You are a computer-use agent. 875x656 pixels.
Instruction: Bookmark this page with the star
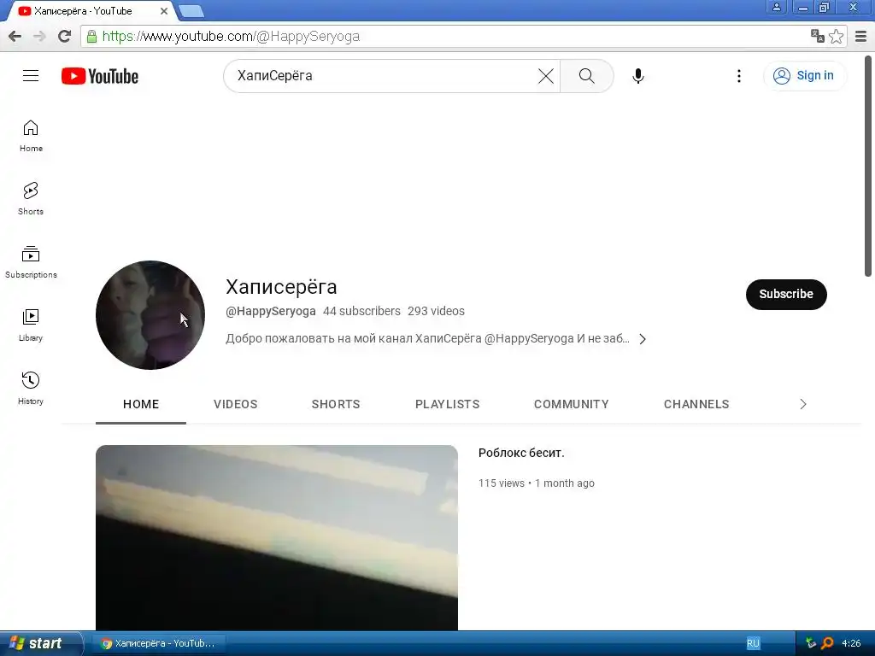coord(836,36)
